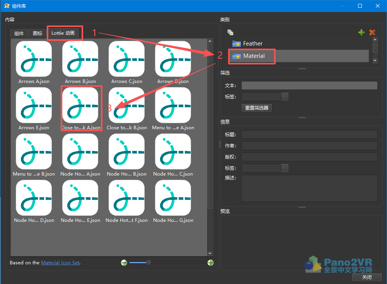Open the Lottie 动画 tab
The width and height of the screenshot is (387, 284).
click(63, 33)
